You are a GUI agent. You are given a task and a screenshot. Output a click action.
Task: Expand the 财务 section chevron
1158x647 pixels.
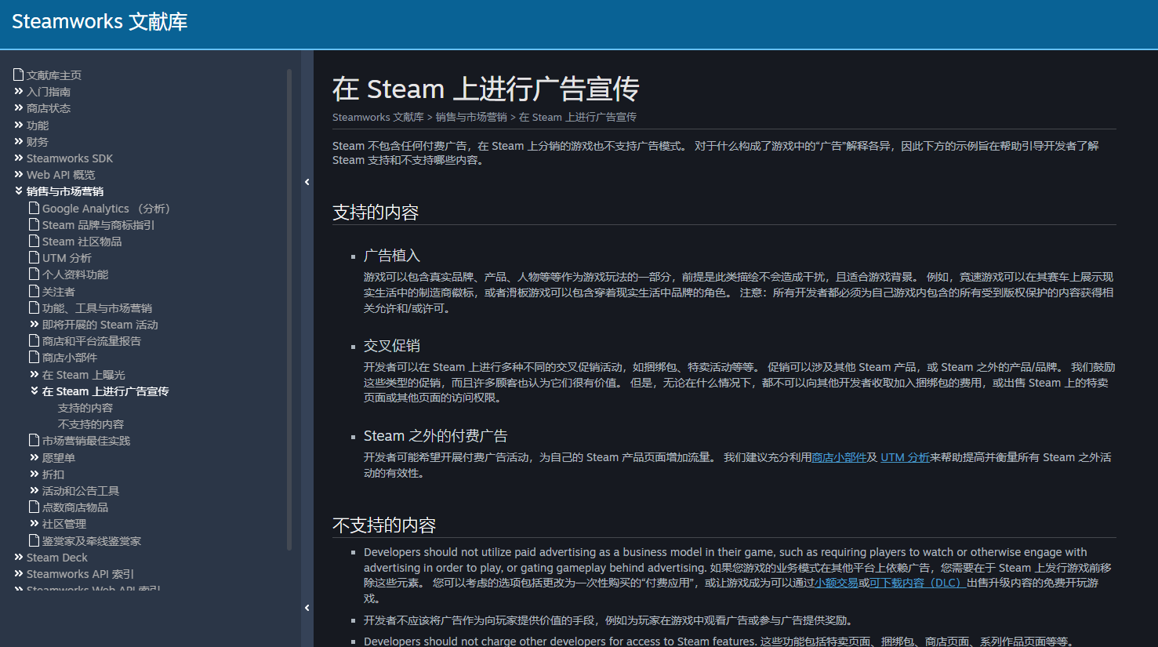pyautogui.click(x=19, y=141)
